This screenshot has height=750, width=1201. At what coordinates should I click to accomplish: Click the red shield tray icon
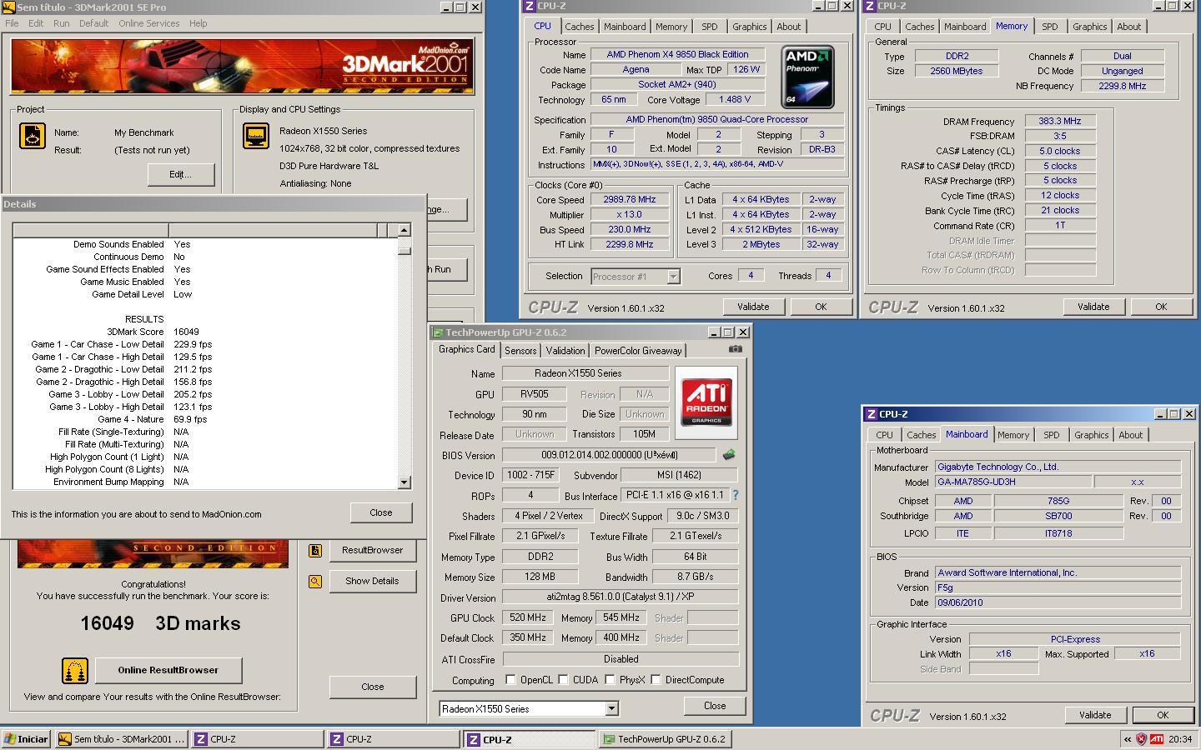[1141, 739]
